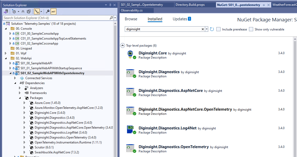297x157 pixels.
Task: Expand the Connected Services node
Action: pos(15,78)
